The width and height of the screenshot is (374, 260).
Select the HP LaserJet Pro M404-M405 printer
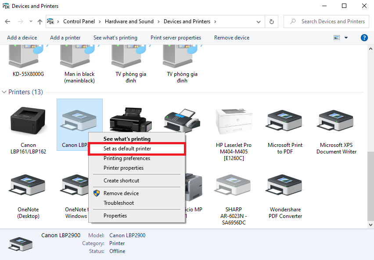click(234, 121)
